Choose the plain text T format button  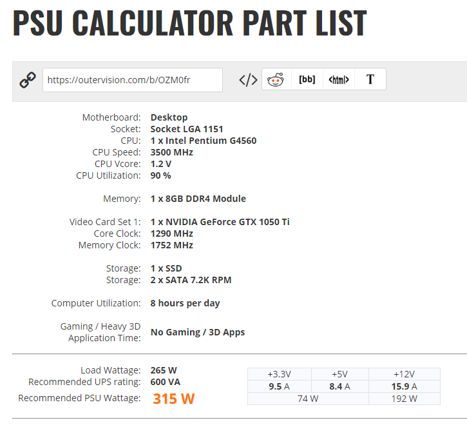click(x=370, y=80)
